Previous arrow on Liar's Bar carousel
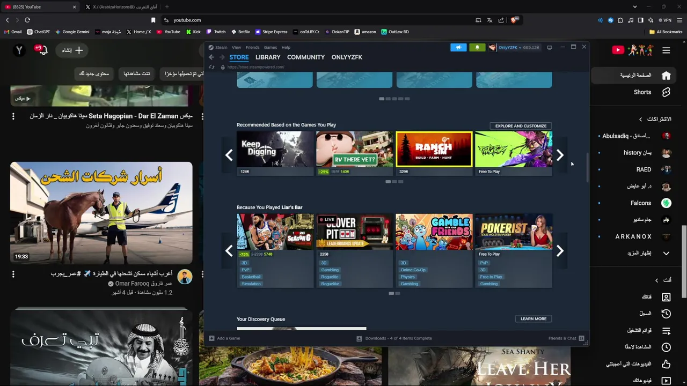 (229, 251)
